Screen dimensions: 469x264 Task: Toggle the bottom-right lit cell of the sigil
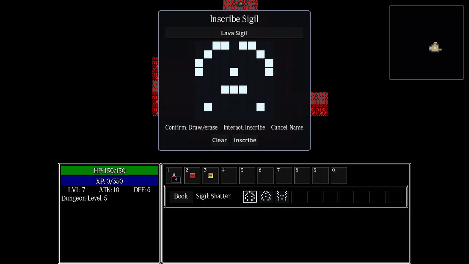coord(261,107)
